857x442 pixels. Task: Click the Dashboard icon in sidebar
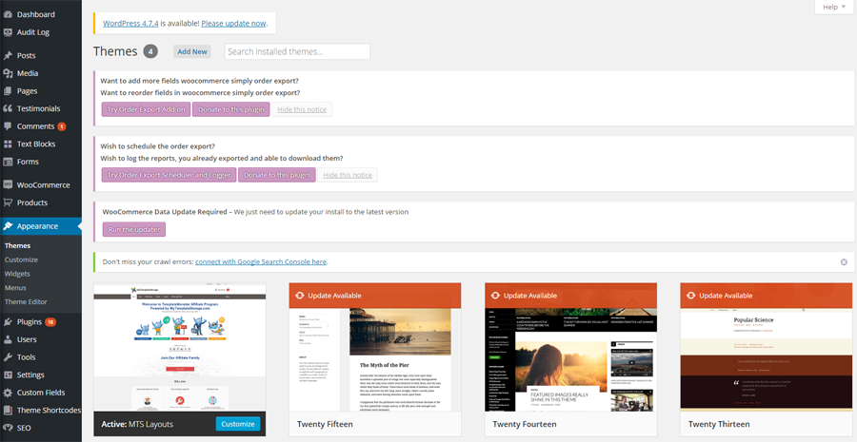8,15
